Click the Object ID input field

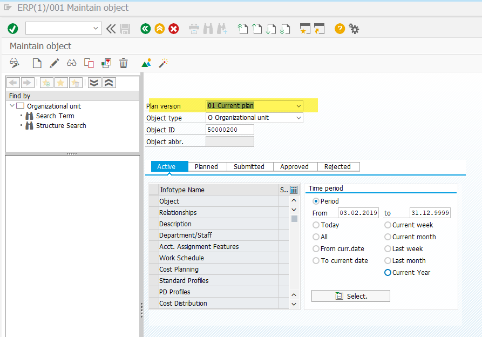tap(229, 130)
